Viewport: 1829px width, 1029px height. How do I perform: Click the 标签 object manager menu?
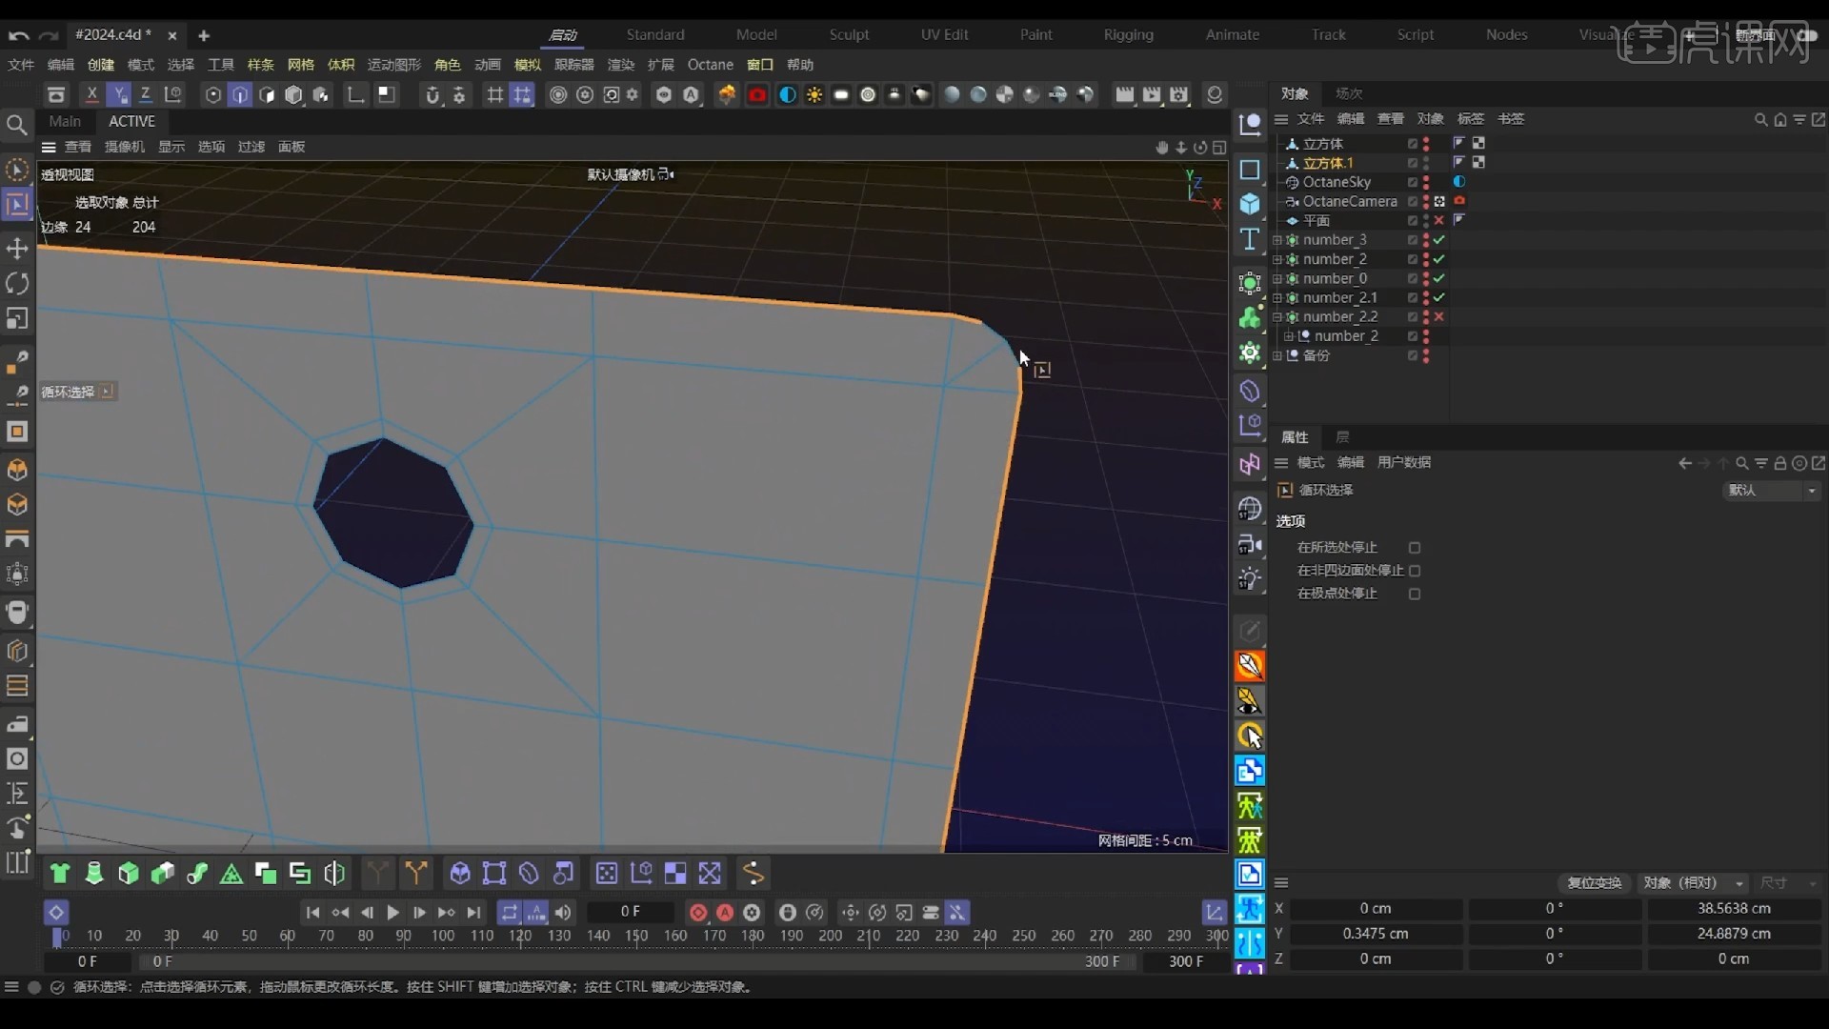(x=1471, y=119)
